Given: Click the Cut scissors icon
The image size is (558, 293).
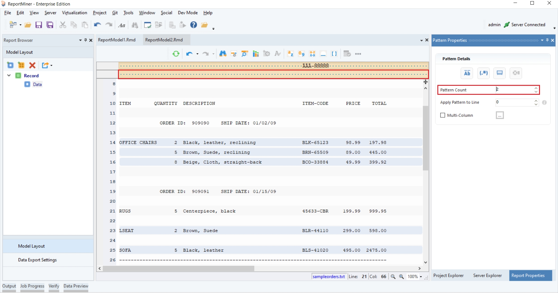Looking at the screenshot, I should 62,25.
